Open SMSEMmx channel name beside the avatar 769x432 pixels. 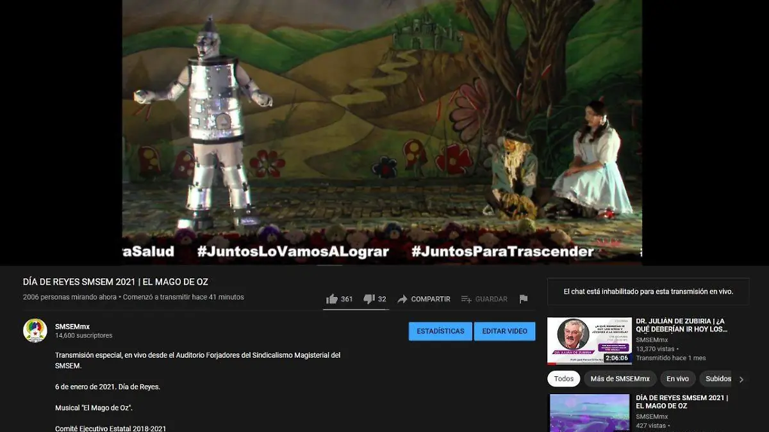pos(72,326)
